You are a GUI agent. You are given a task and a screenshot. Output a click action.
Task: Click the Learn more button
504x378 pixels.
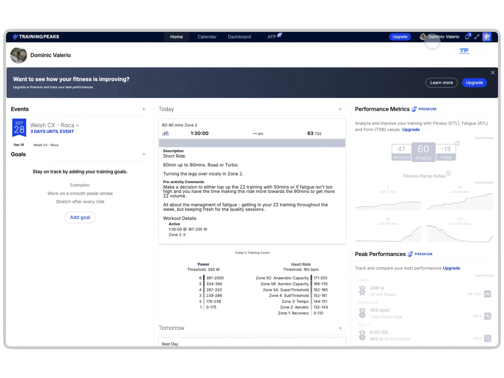(x=441, y=83)
